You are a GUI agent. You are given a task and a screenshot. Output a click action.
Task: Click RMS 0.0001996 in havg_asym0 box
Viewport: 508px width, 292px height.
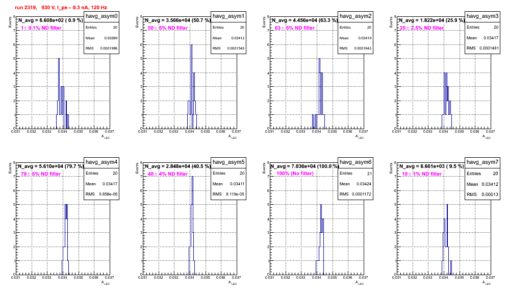coord(101,48)
